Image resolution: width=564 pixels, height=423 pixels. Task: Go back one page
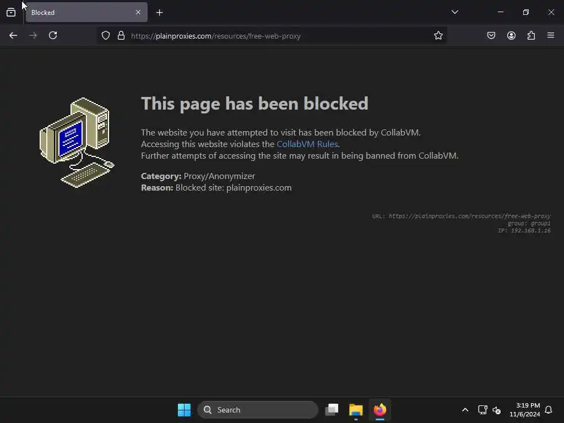[13, 36]
